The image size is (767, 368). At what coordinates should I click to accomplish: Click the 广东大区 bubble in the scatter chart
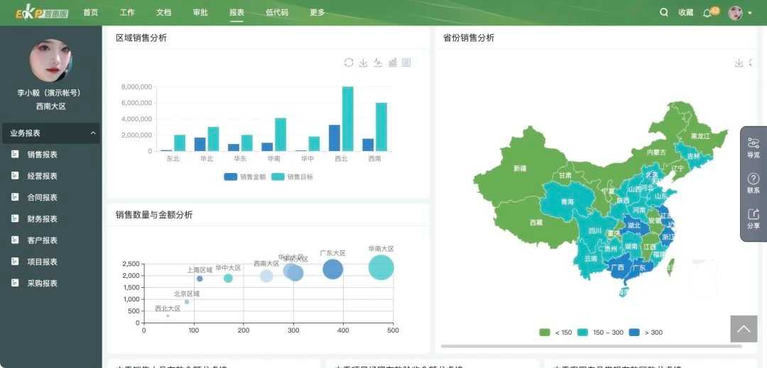pos(332,269)
